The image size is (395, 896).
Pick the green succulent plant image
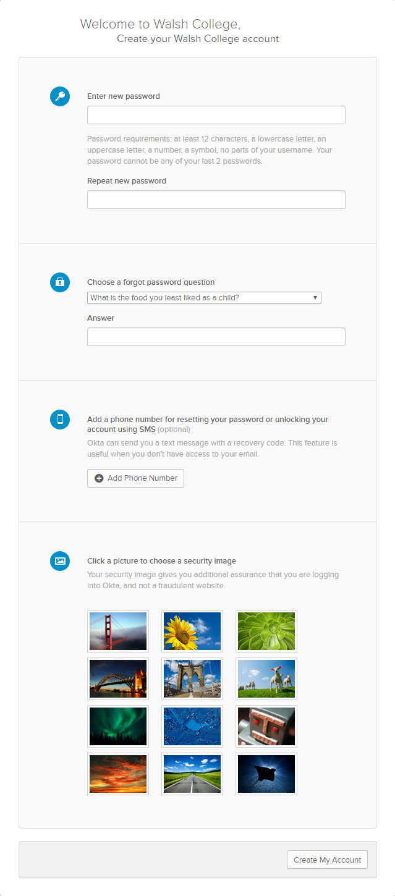(266, 631)
